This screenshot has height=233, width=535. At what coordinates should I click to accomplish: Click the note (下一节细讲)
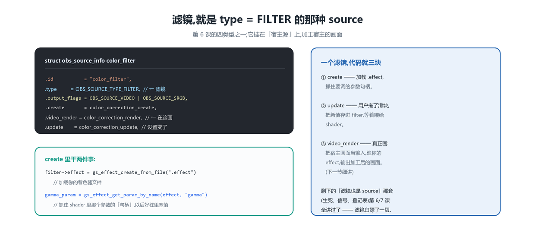[340, 172]
